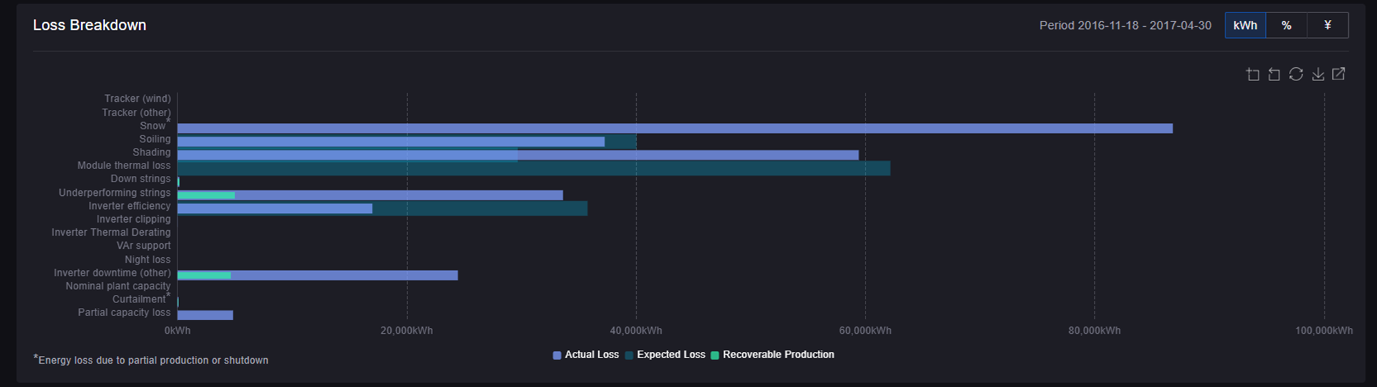Click the Inverter efficiency label

129,206
